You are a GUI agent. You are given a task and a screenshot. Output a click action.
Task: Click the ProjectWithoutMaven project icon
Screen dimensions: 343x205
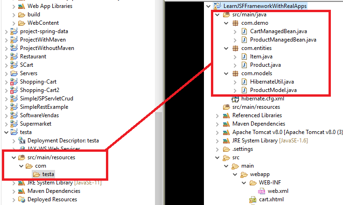pyautogui.click(x=14, y=48)
